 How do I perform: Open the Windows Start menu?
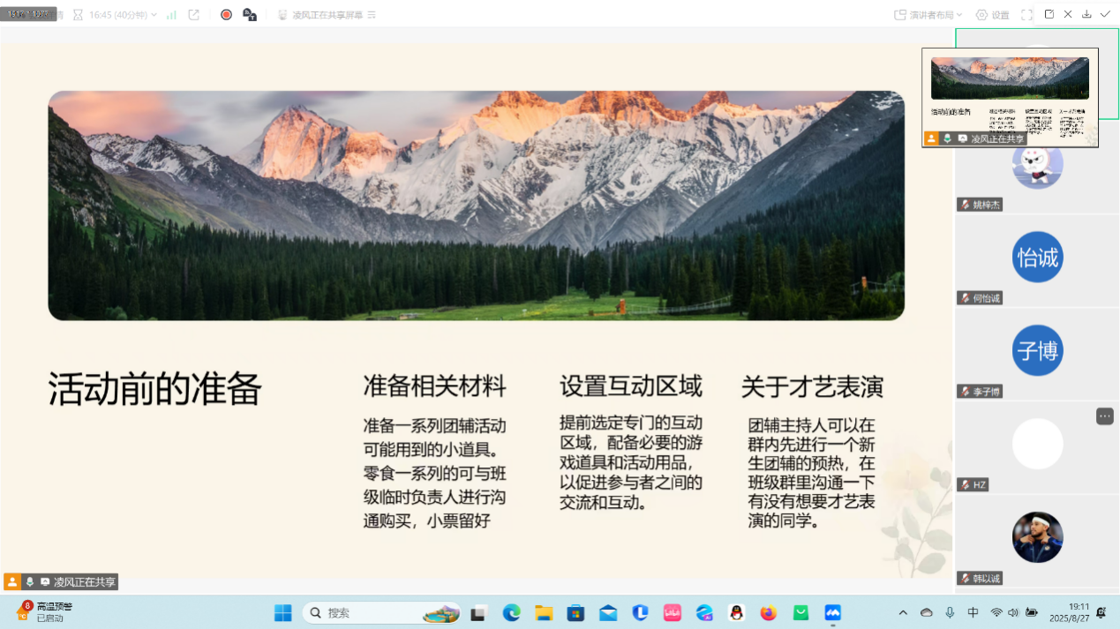pyautogui.click(x=283, y=612)
